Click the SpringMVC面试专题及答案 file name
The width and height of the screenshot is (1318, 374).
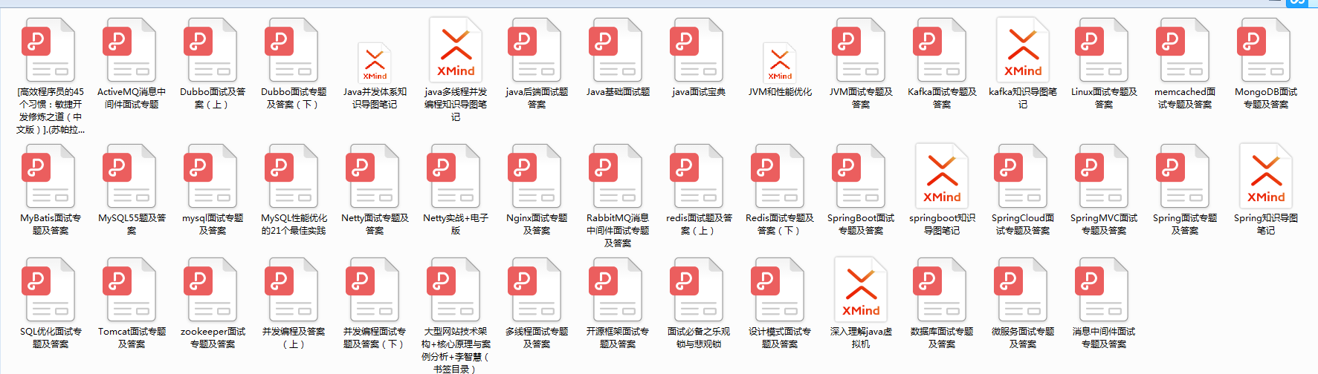point(1104,224)
